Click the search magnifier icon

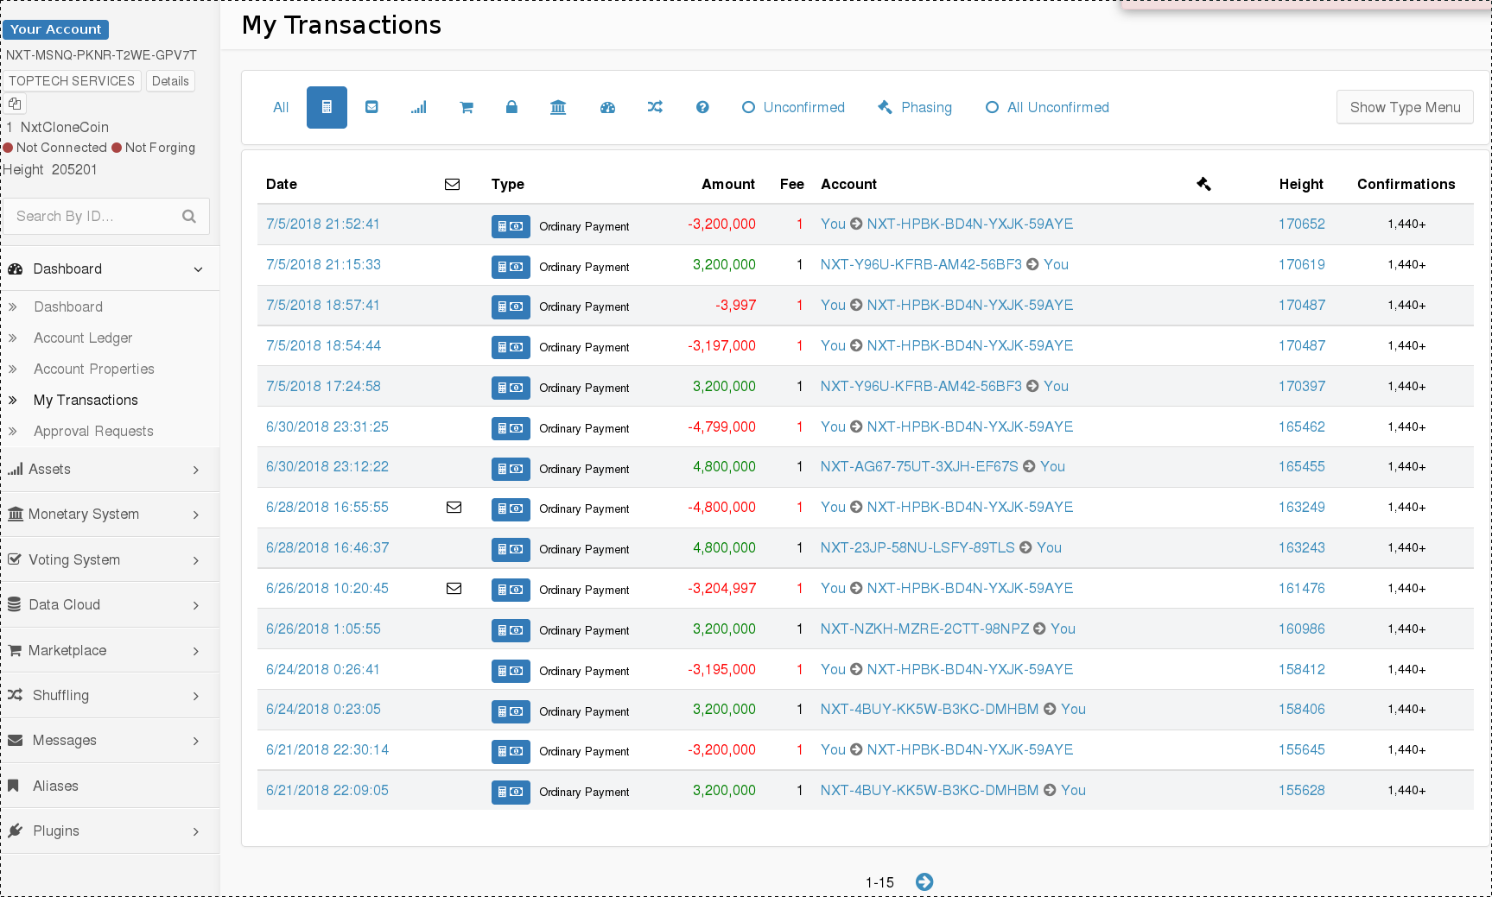coord(189,216)
